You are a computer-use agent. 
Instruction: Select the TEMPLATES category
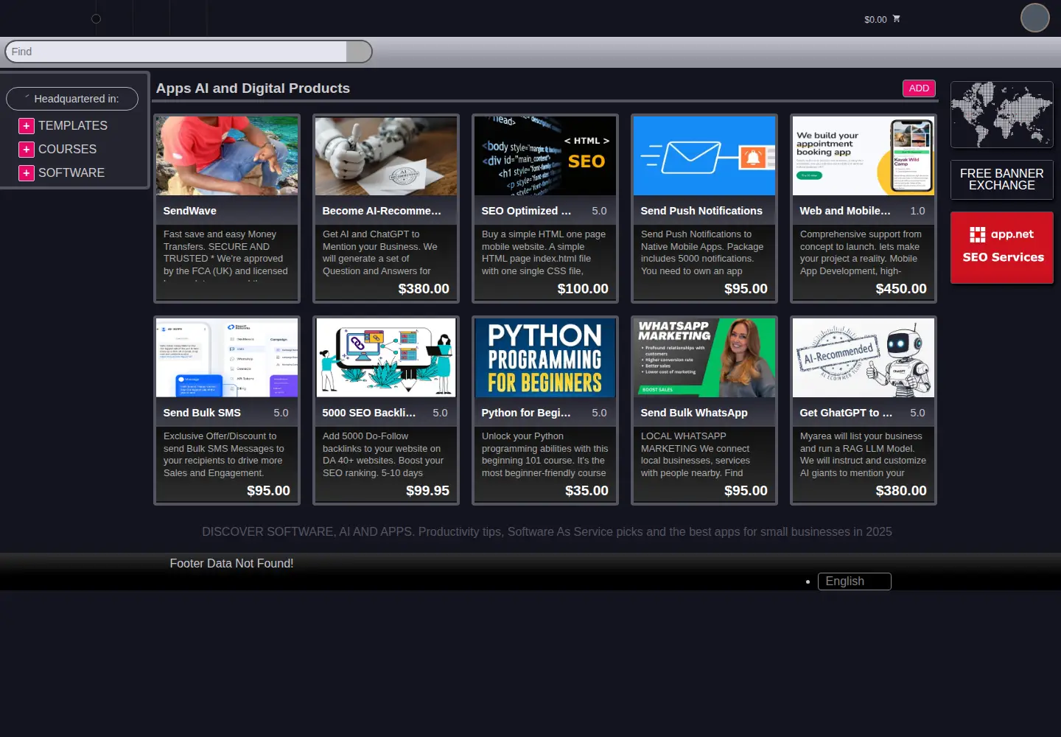(73, 126)
